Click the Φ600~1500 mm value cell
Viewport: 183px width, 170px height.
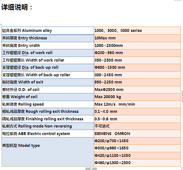(x=137, y=67)
